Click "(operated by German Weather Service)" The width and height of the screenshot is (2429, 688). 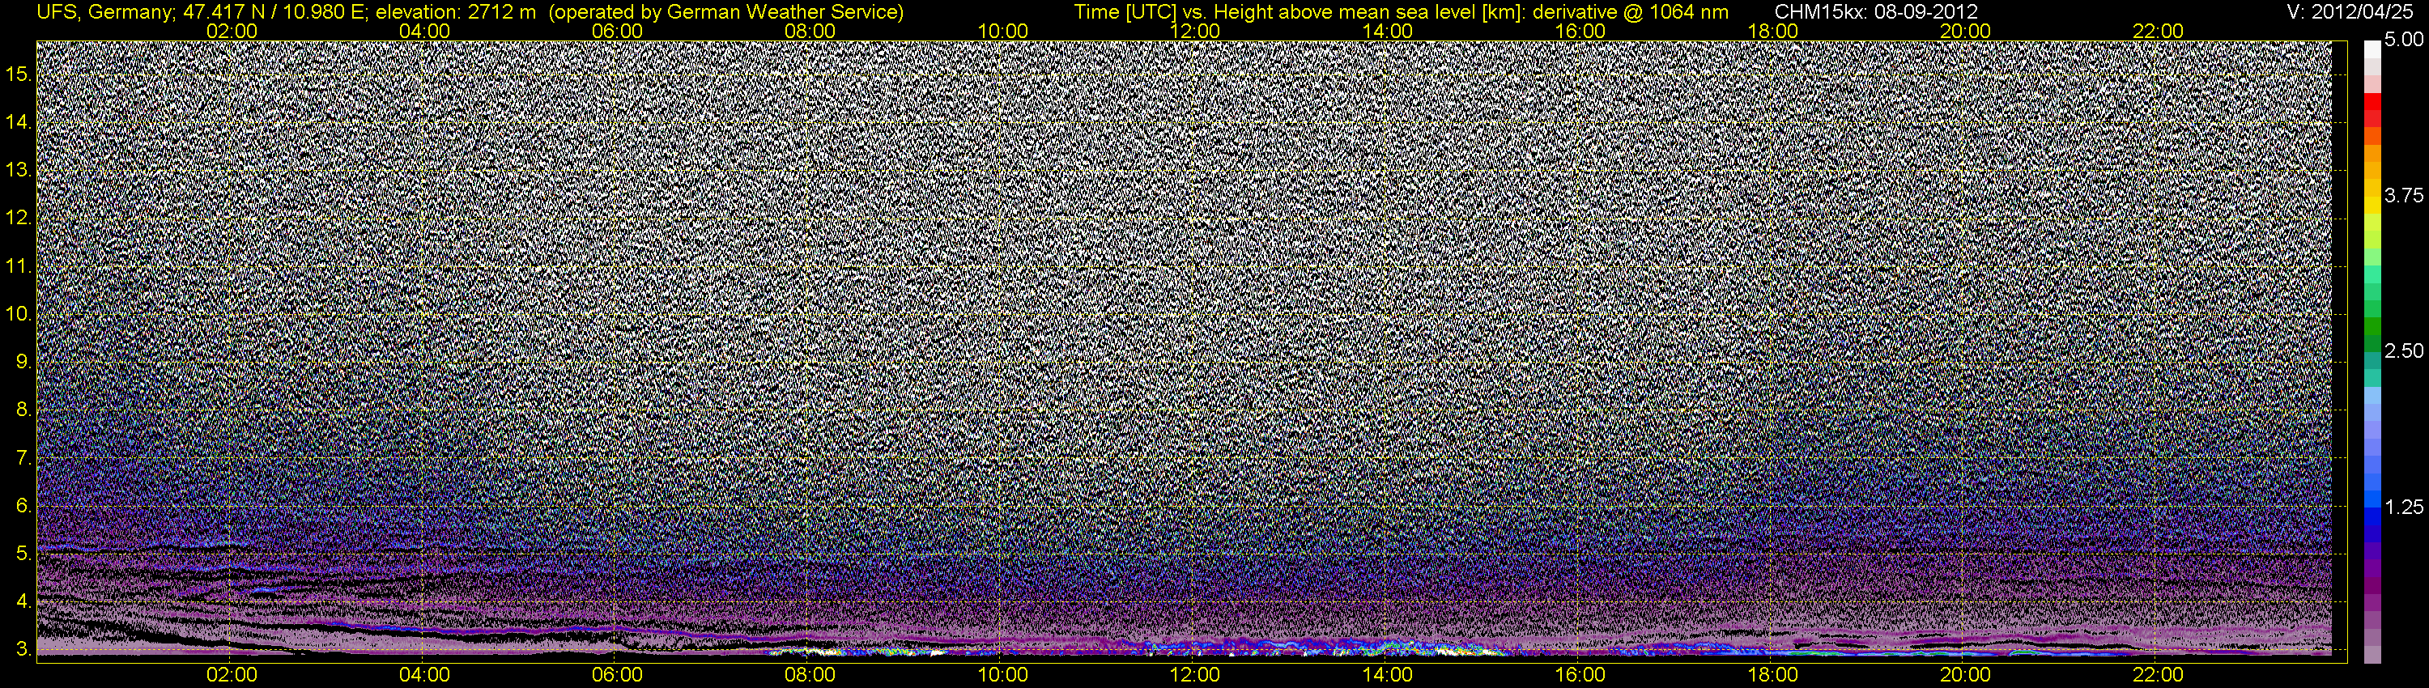725,12
